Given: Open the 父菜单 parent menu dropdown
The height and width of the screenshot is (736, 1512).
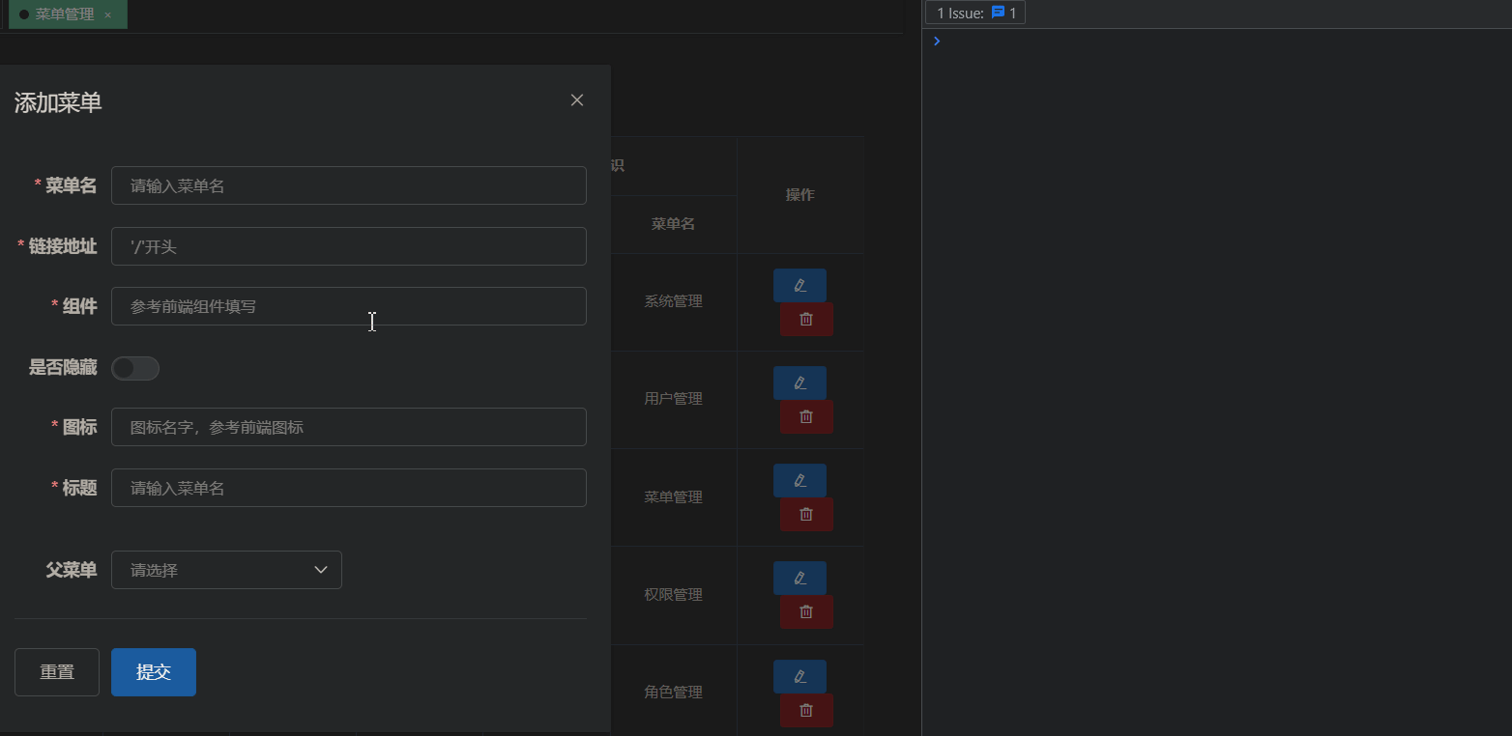Looking at the screenshot, I should coord(226,570).
